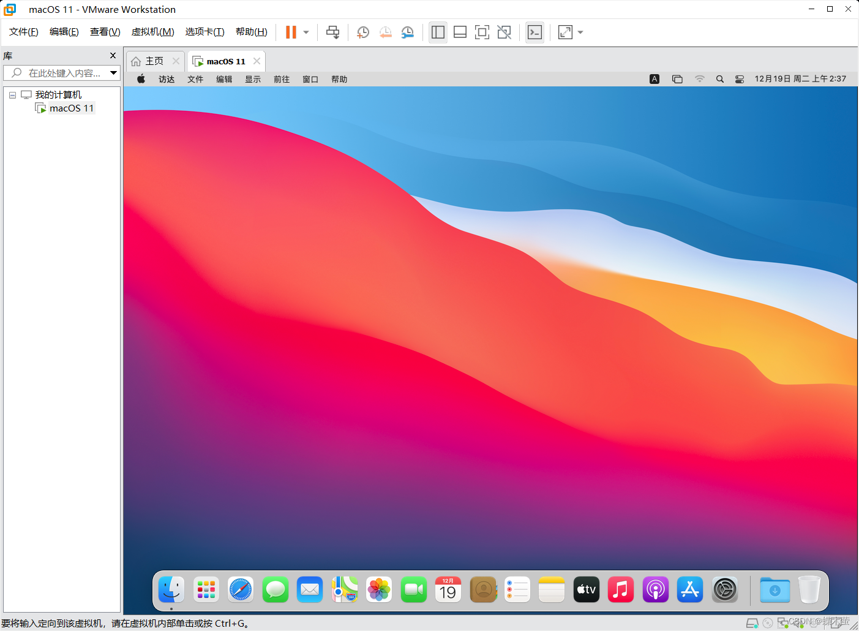Open the macOS 前往 menu
This screenshot has height=631, width=859.
pyautogui.click(x=282, y=79)
